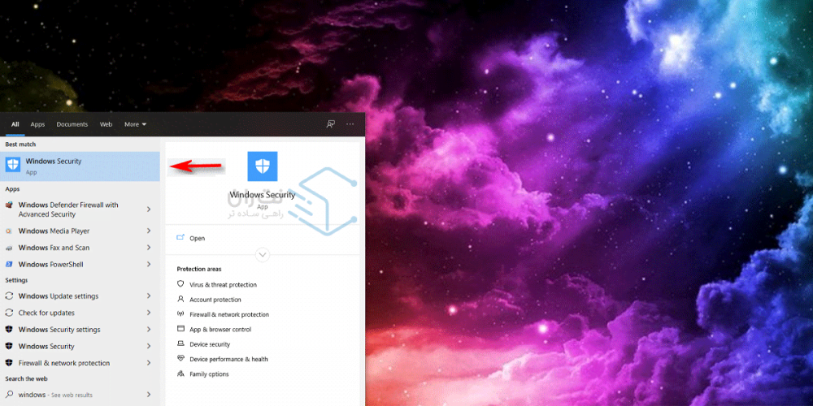Viewport: 813px width, 406px height.
Task: Switch to the Apps filter tab
Action: (x=37, y=124)
